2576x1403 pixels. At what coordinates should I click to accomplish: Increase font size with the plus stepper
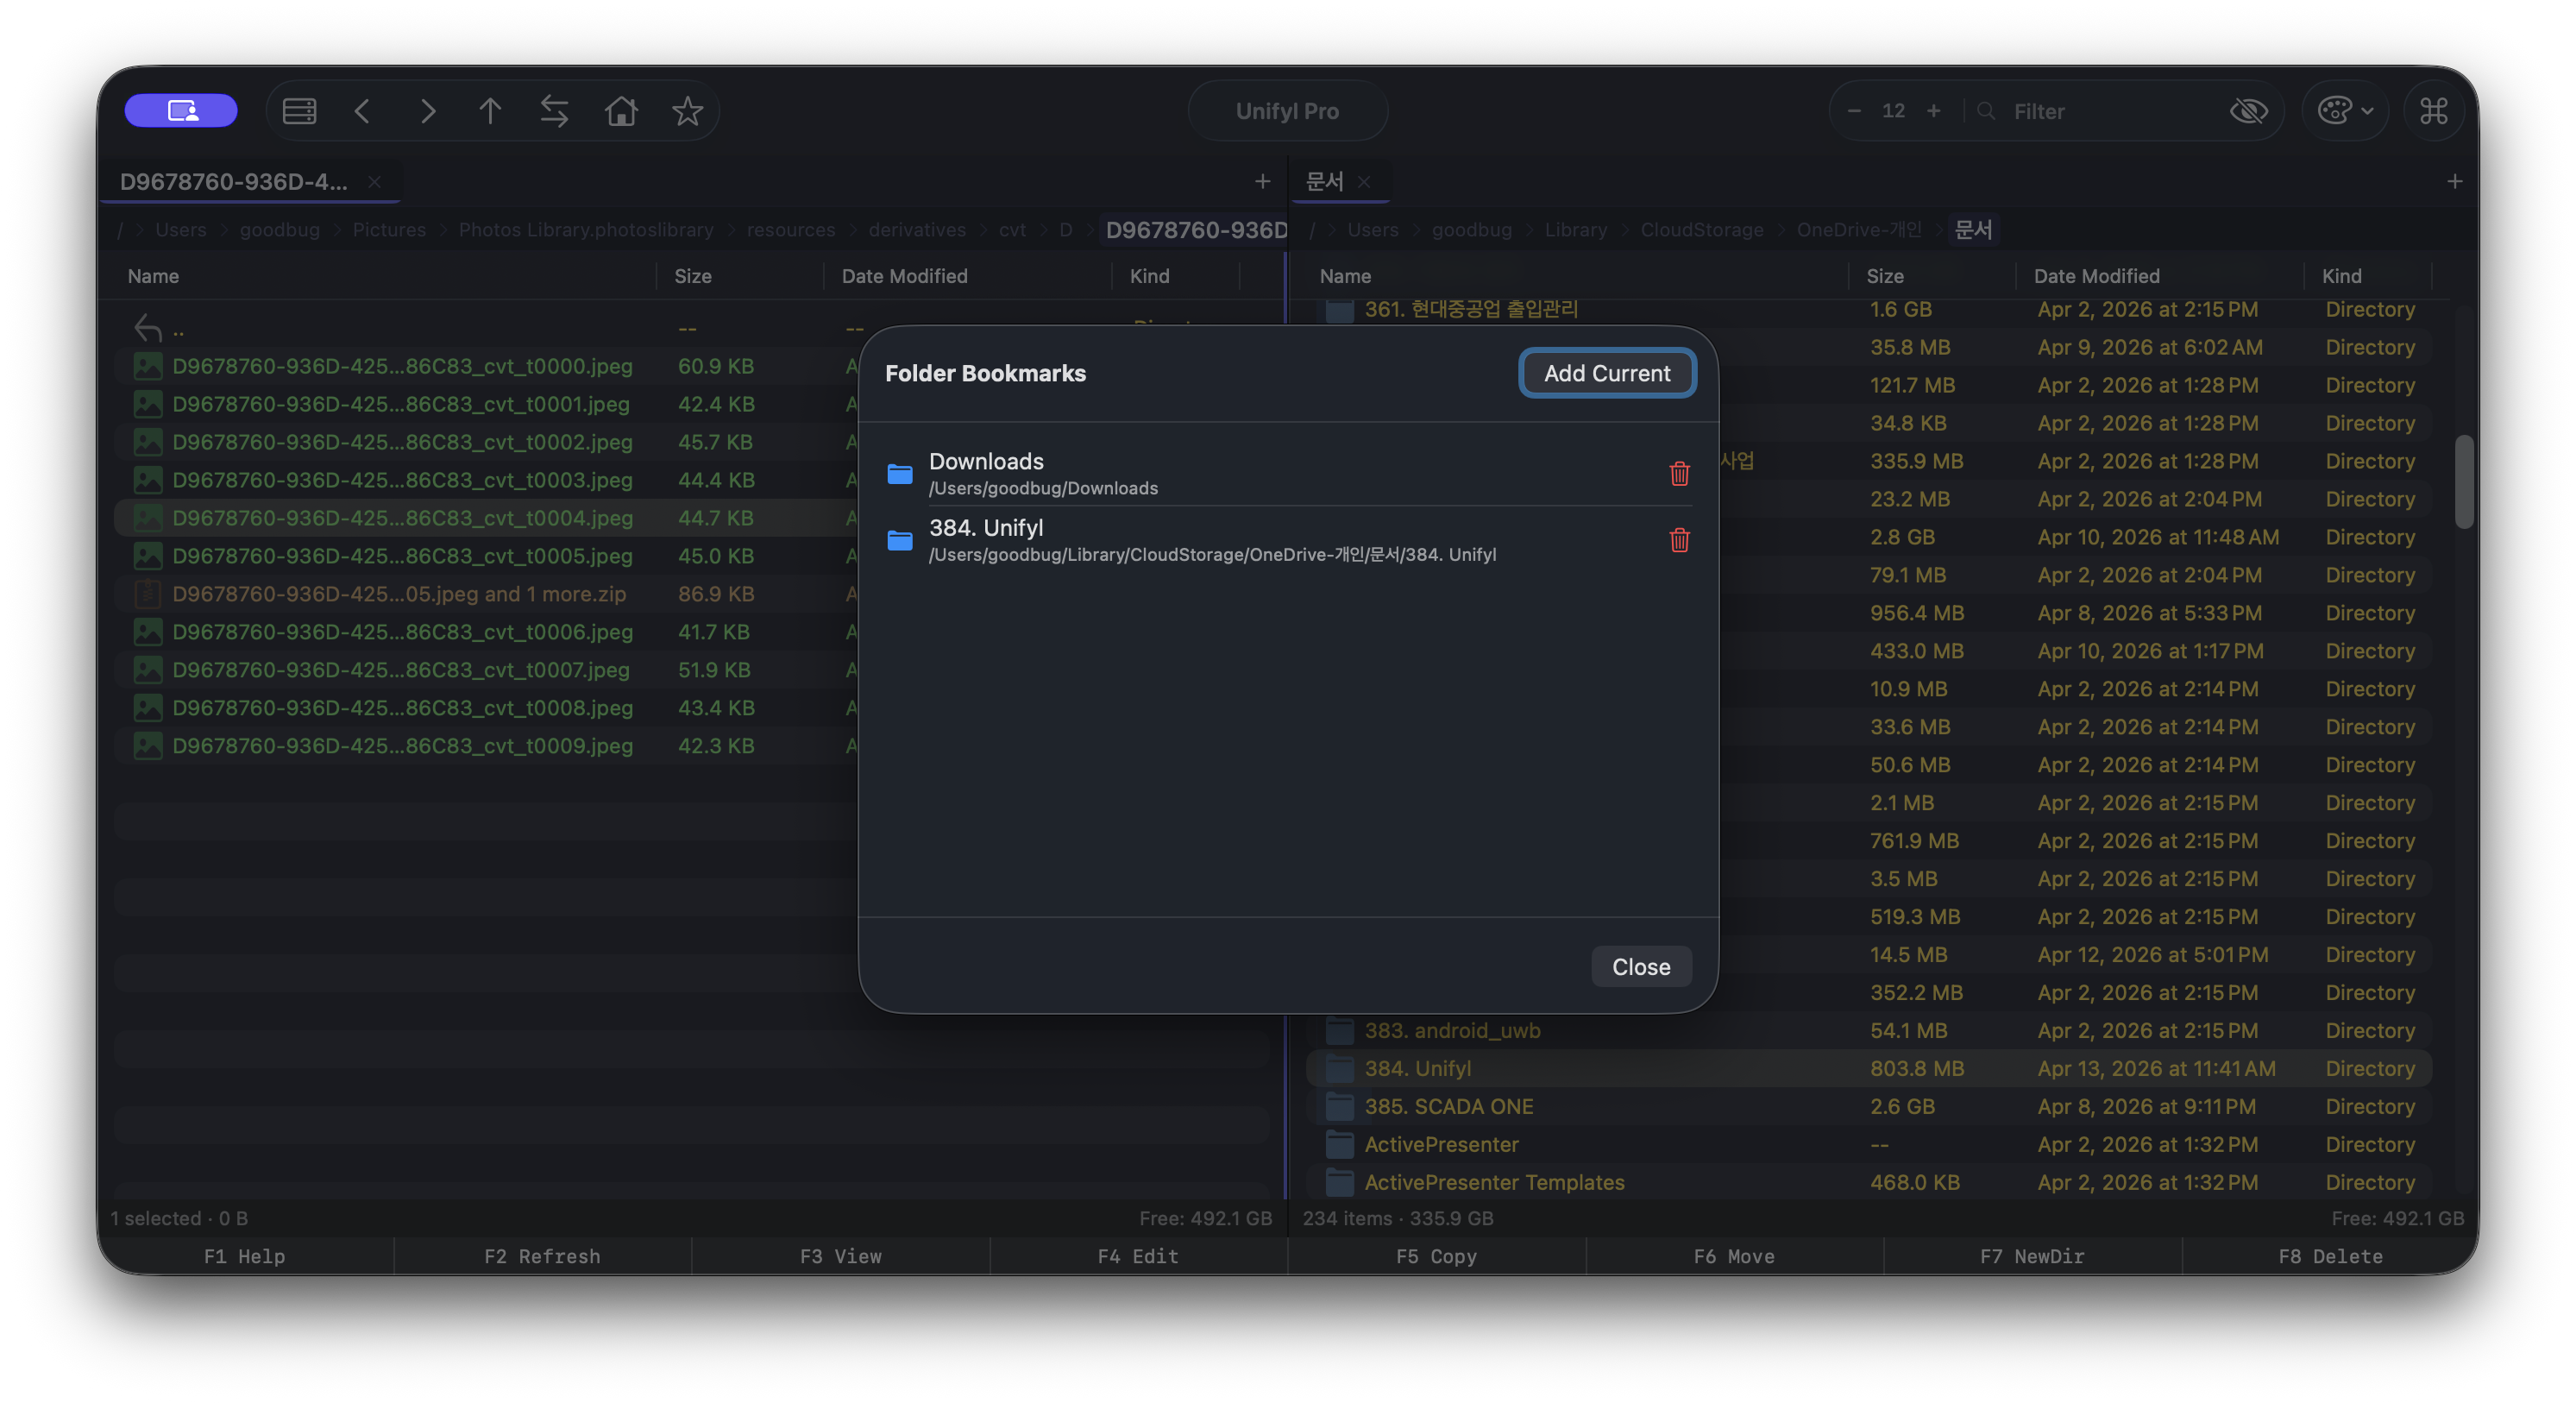pyautogui.click(x=1933, y=111)
